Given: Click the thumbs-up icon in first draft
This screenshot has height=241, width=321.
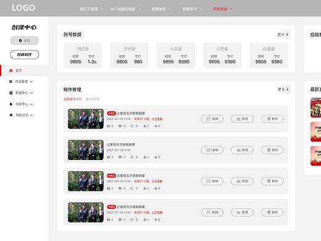Looking at the screenshot, I should [144, 126].
